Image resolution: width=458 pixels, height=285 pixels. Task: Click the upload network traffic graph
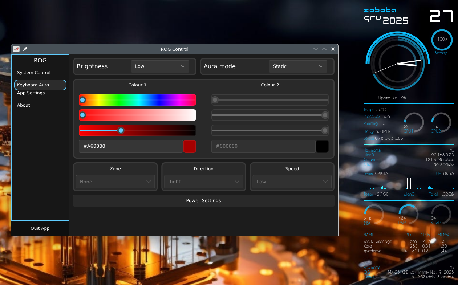pyautogui.click(x=432, y=184)
